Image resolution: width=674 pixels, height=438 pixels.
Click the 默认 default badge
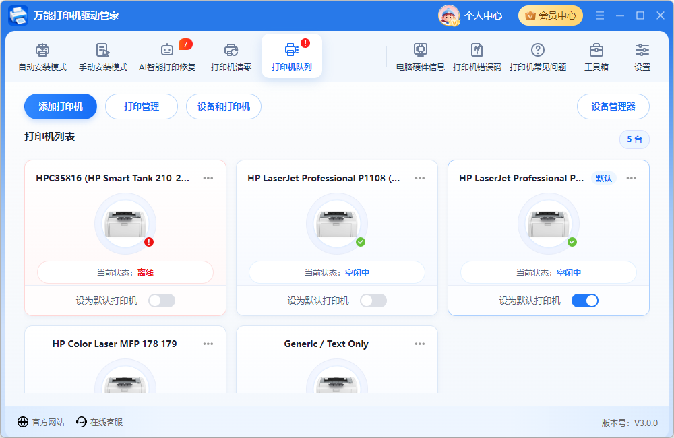tap(603, 178)
